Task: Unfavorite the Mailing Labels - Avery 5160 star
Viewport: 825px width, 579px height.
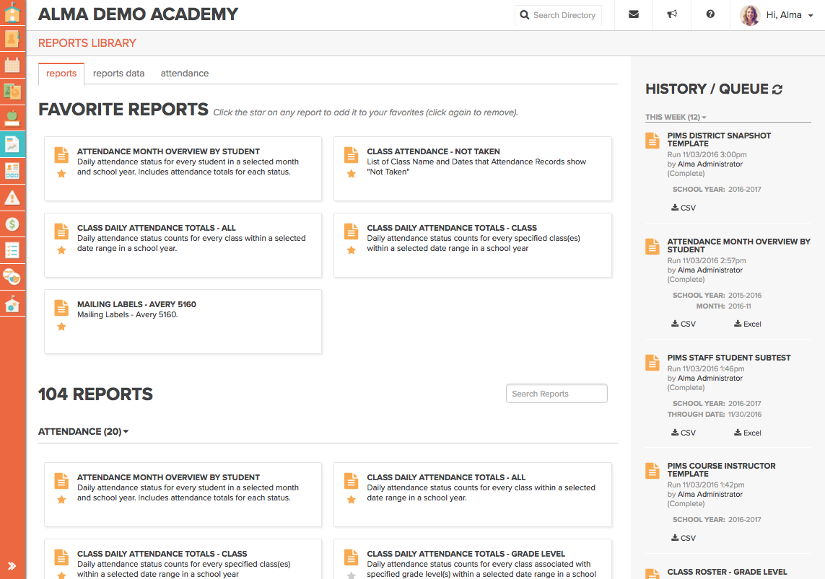Action: point(61,327)
